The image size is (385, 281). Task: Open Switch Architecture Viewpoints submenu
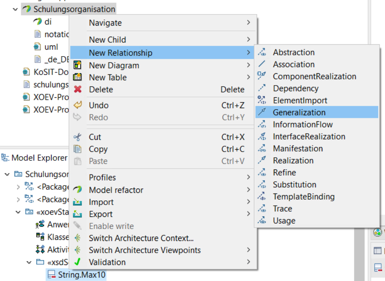click(162, 250)
